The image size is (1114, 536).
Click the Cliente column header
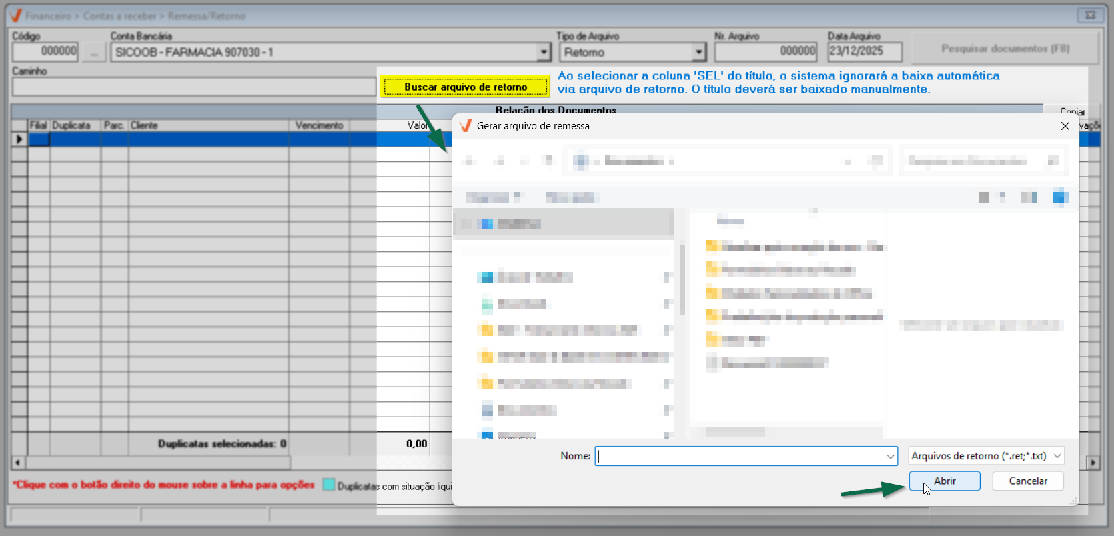209,125
